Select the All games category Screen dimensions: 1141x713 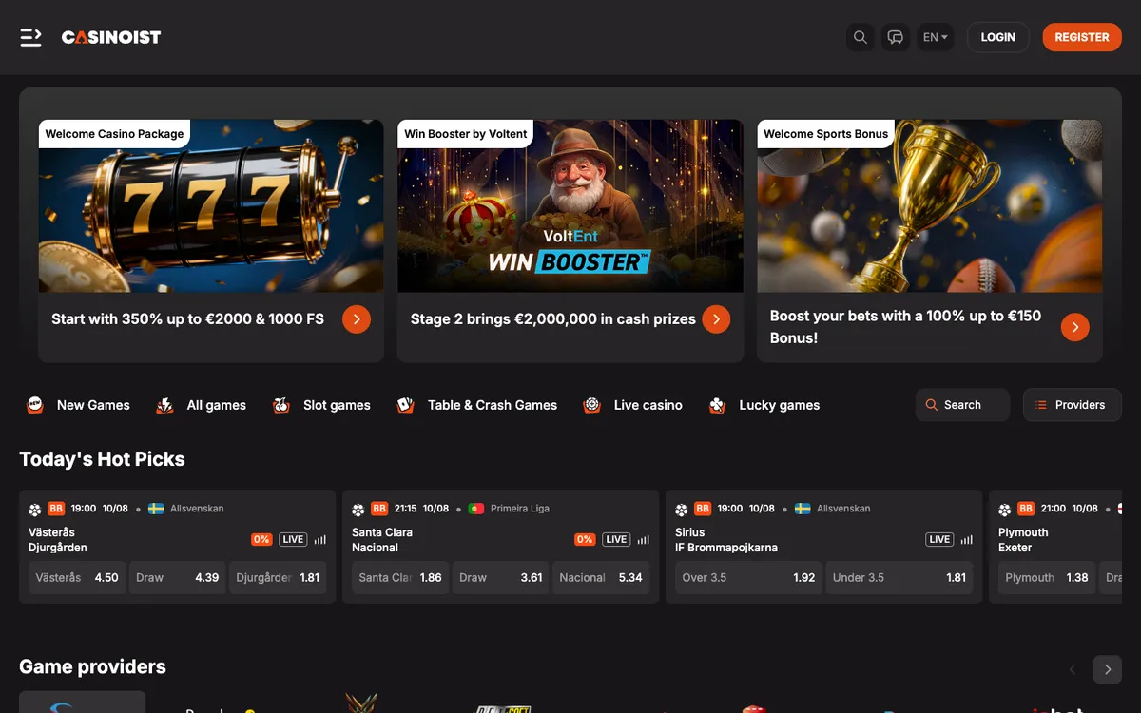[201, 405]
